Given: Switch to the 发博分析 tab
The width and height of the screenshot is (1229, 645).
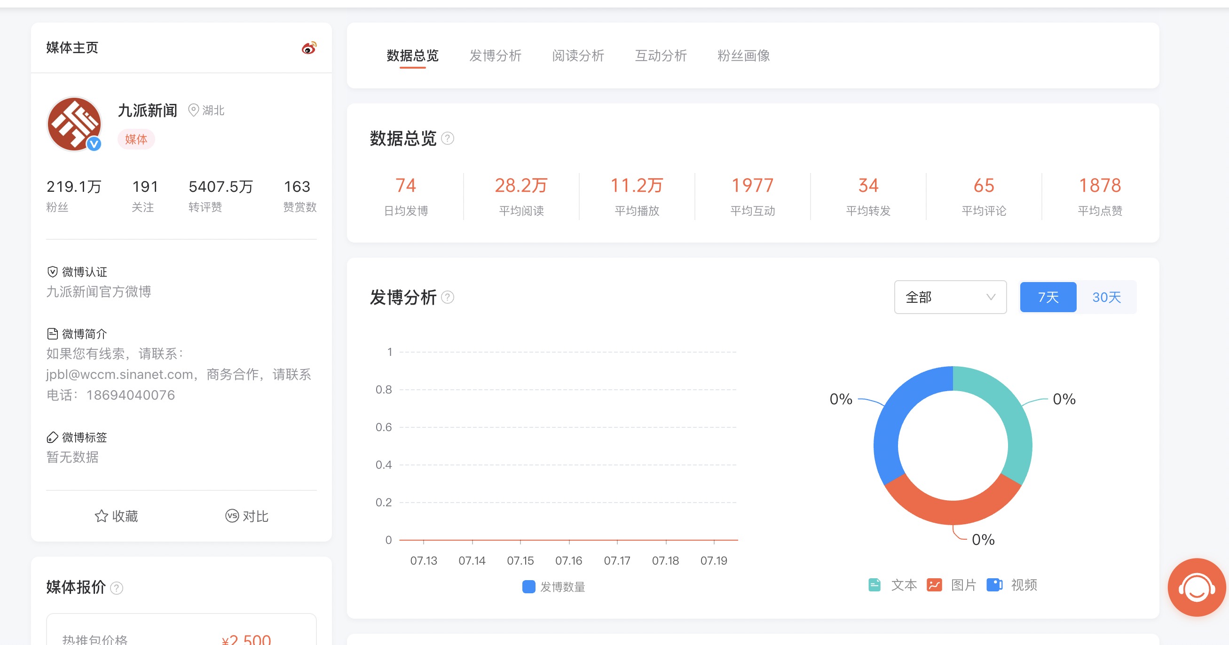Looking at the screenshot, I should tap(495, 56).
